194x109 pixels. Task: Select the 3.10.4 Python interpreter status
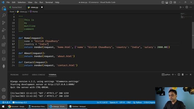(149, 102)
